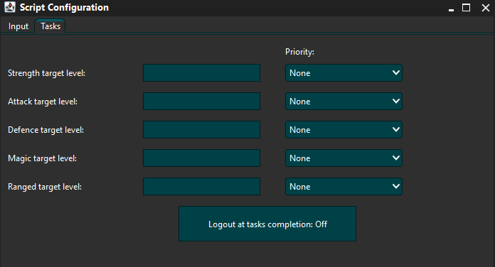Switch to the Input tab
Viewport: 495px width, 267px height.
click(x=18, y=26)
